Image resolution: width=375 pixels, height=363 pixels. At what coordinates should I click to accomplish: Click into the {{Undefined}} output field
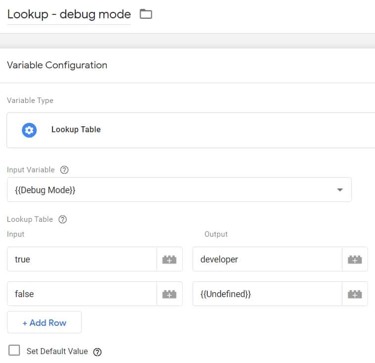267,294
